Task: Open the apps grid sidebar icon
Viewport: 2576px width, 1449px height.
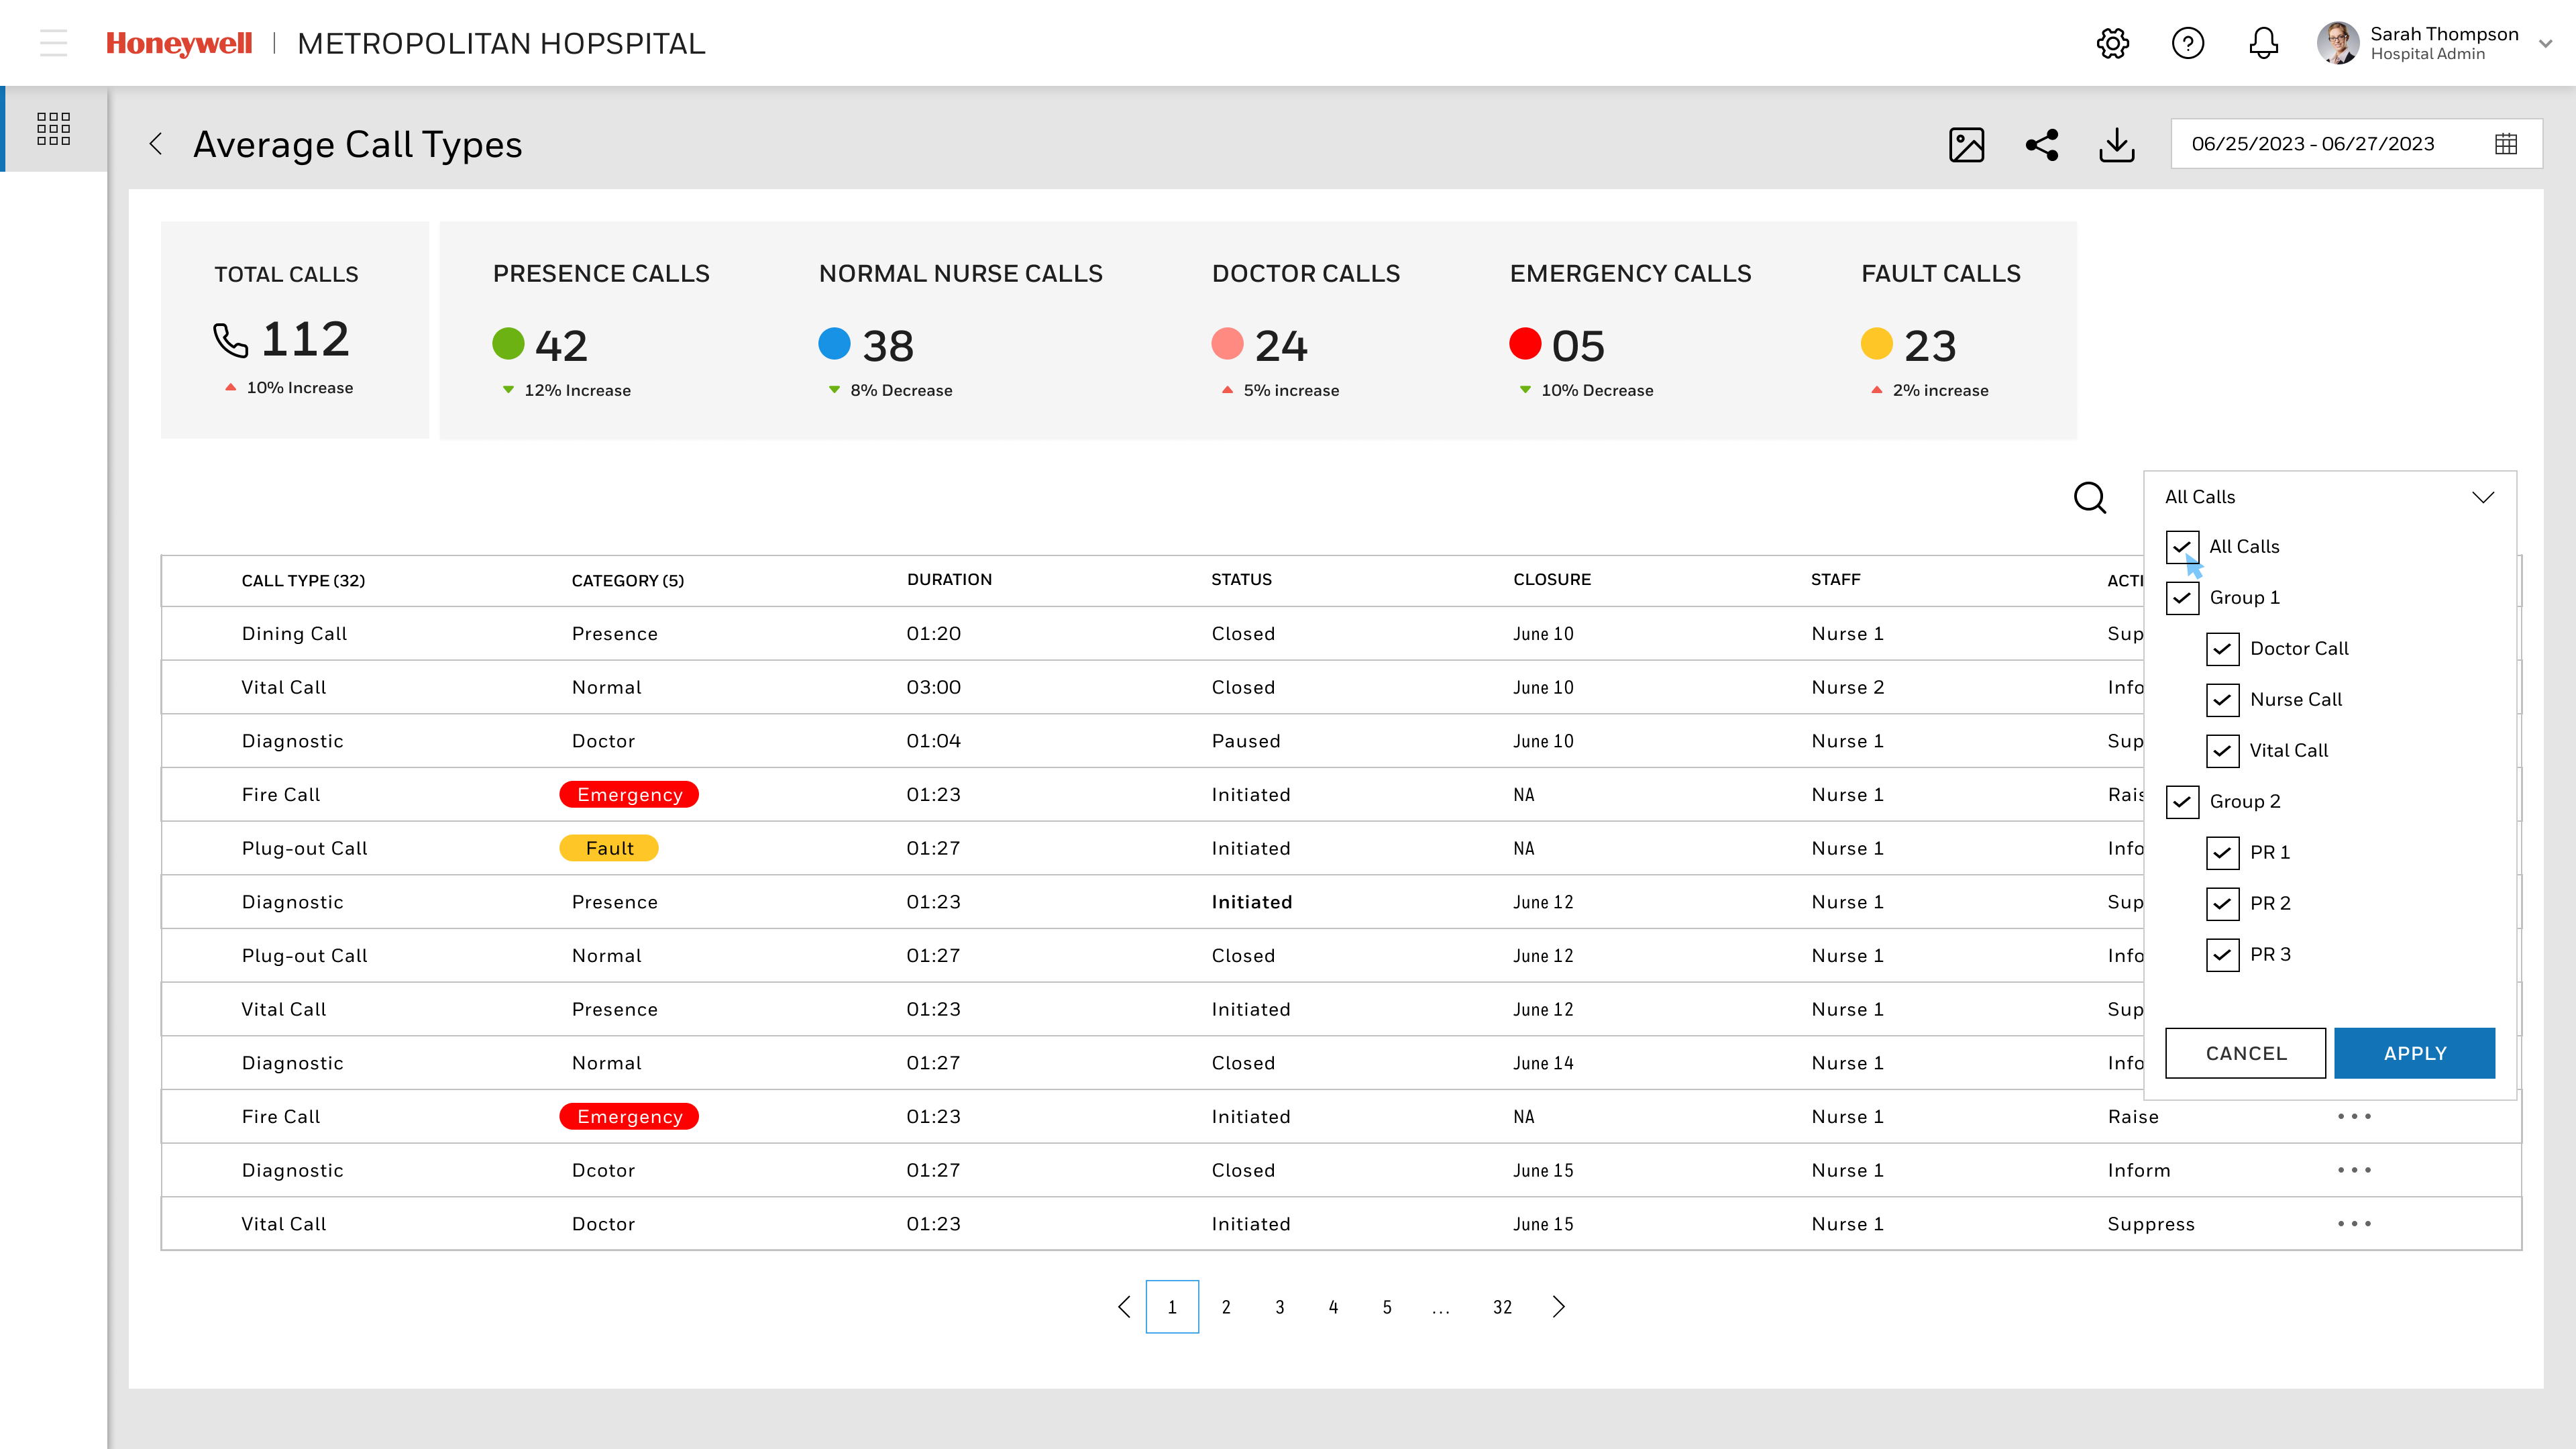Action: point(53,129)
